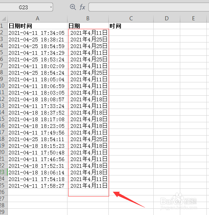The height and width of the screenshot is (215, 209).
Task: Click header cell 日期时间
Action: point(38,26)
